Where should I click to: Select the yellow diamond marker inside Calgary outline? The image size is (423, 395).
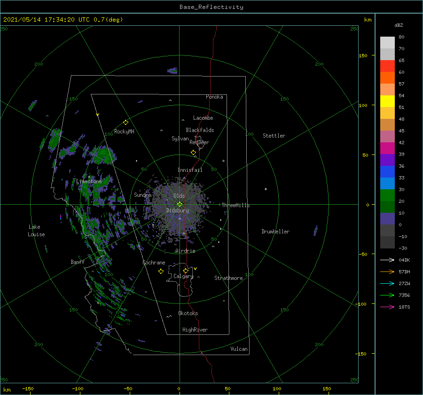[186, 271]
